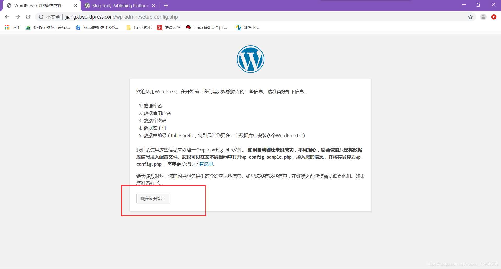Open the 源码下载 bookmark

coord(248,27)
